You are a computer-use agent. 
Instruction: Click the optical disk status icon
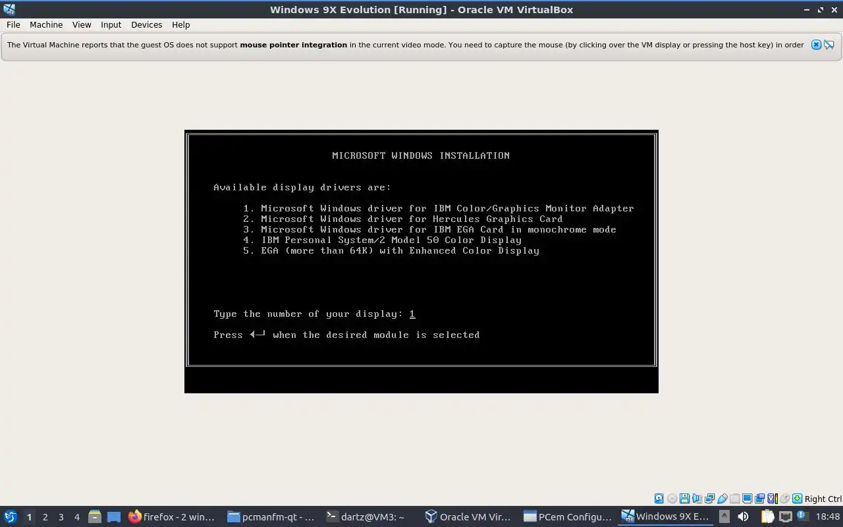[x=672, y=499]
